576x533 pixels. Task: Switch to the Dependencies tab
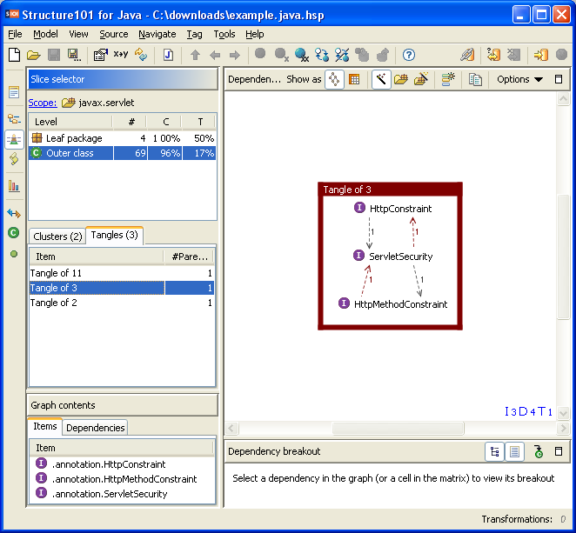(x=95, y=428)
